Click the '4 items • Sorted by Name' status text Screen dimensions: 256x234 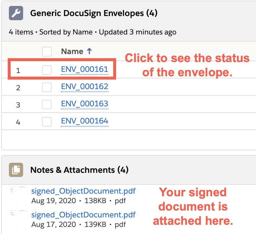point(51,32)
